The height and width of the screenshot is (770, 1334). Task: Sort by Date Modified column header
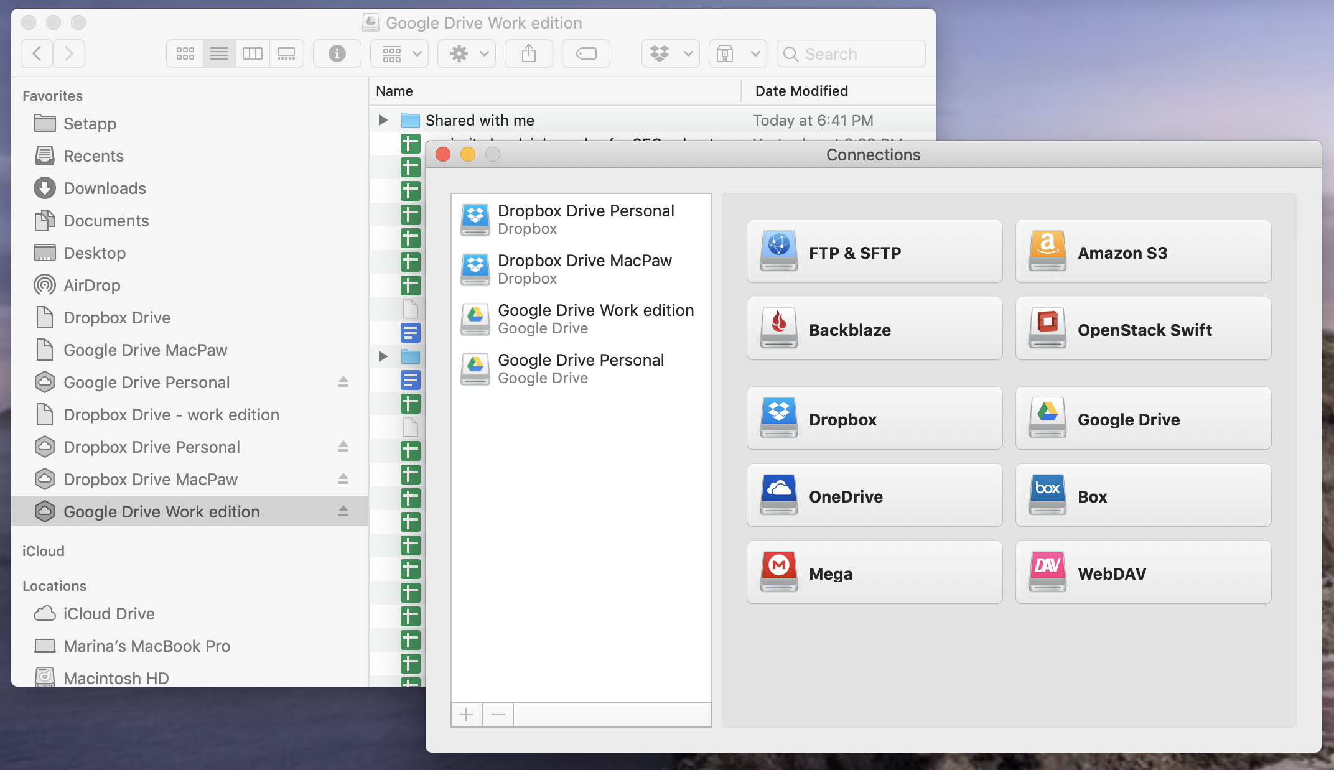coord(839,91)
